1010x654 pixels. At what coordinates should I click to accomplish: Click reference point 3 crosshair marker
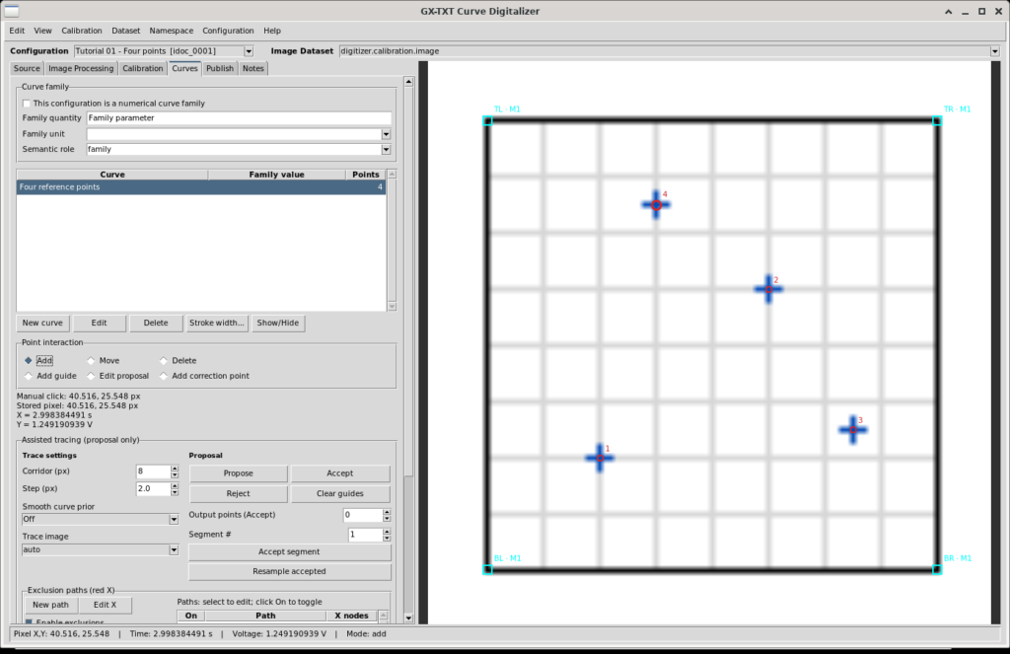click(853, 430)
